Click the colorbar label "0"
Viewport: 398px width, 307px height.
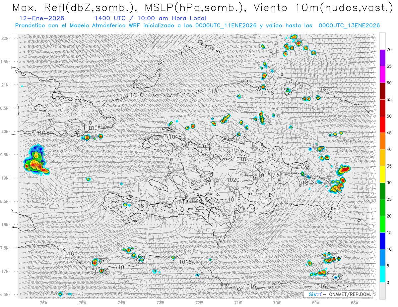[x=388, y=282]
